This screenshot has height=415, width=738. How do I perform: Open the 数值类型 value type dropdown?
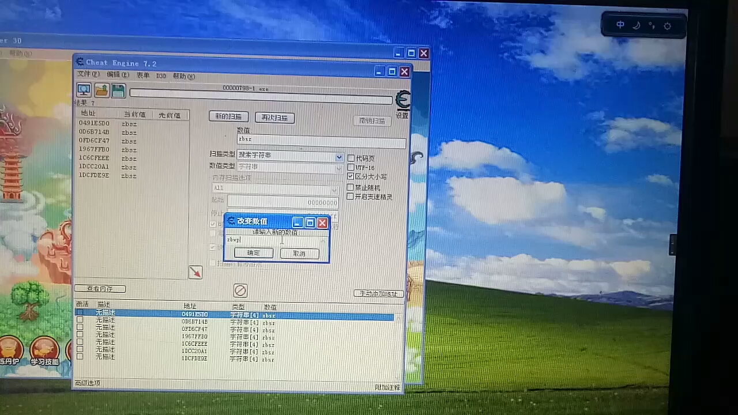click(291, 168)
